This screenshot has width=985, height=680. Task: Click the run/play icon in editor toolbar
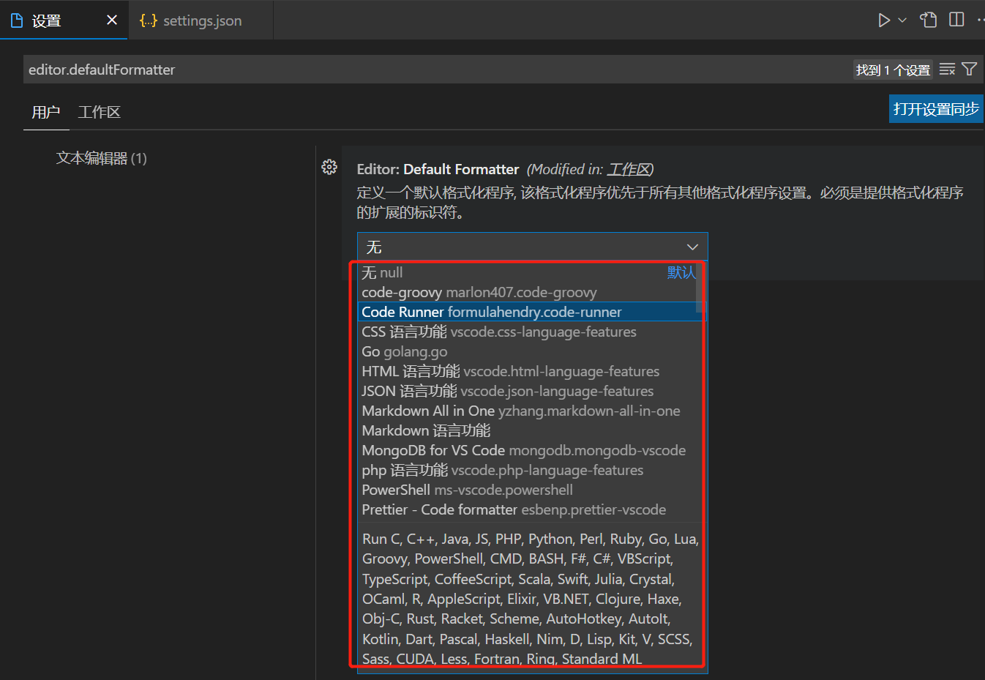click(884, 20)
